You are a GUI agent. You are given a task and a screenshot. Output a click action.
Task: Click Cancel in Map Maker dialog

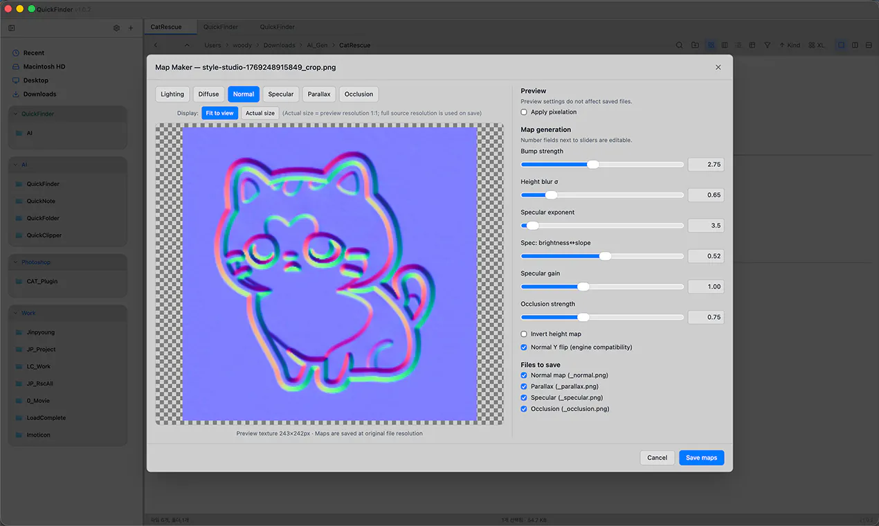click(658, 457)
